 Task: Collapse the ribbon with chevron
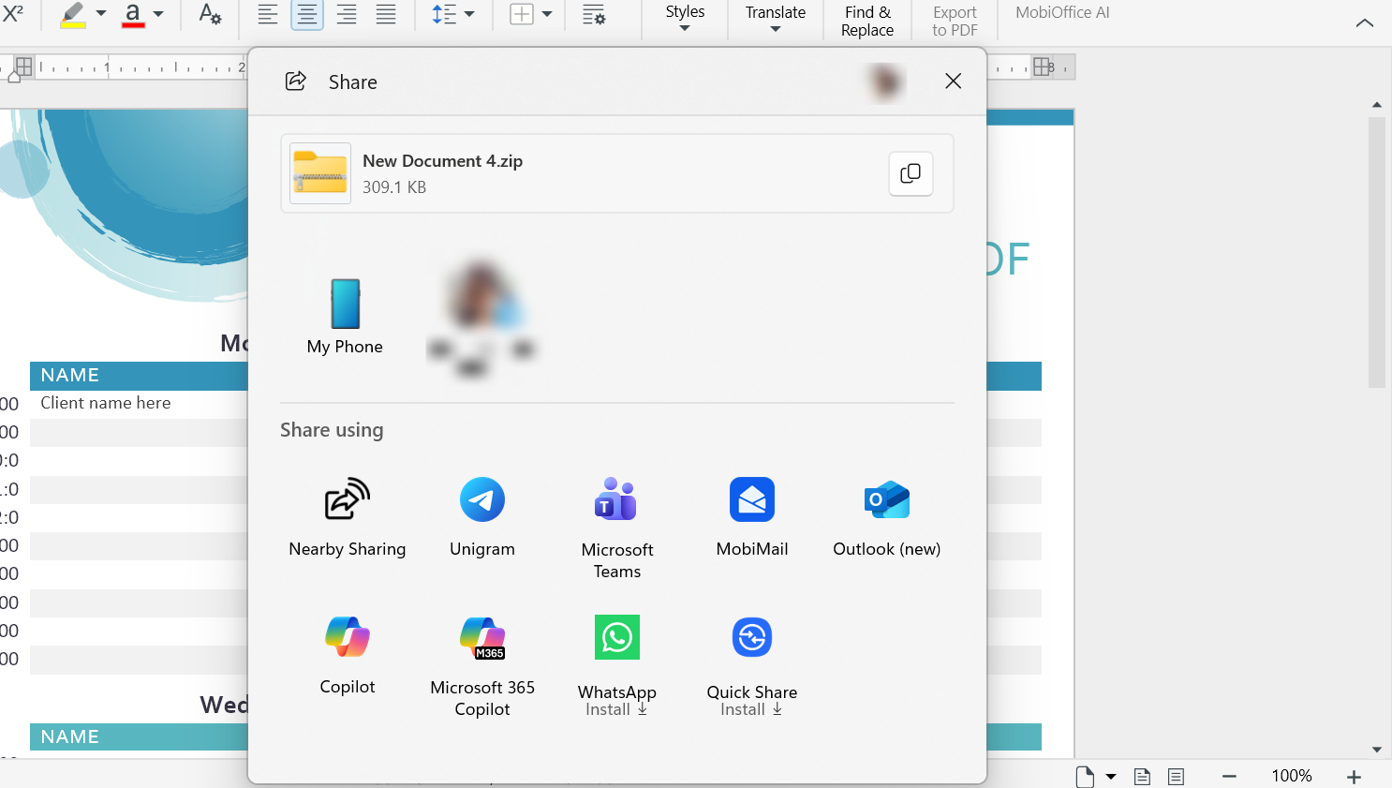click(x=1365, y=22)
